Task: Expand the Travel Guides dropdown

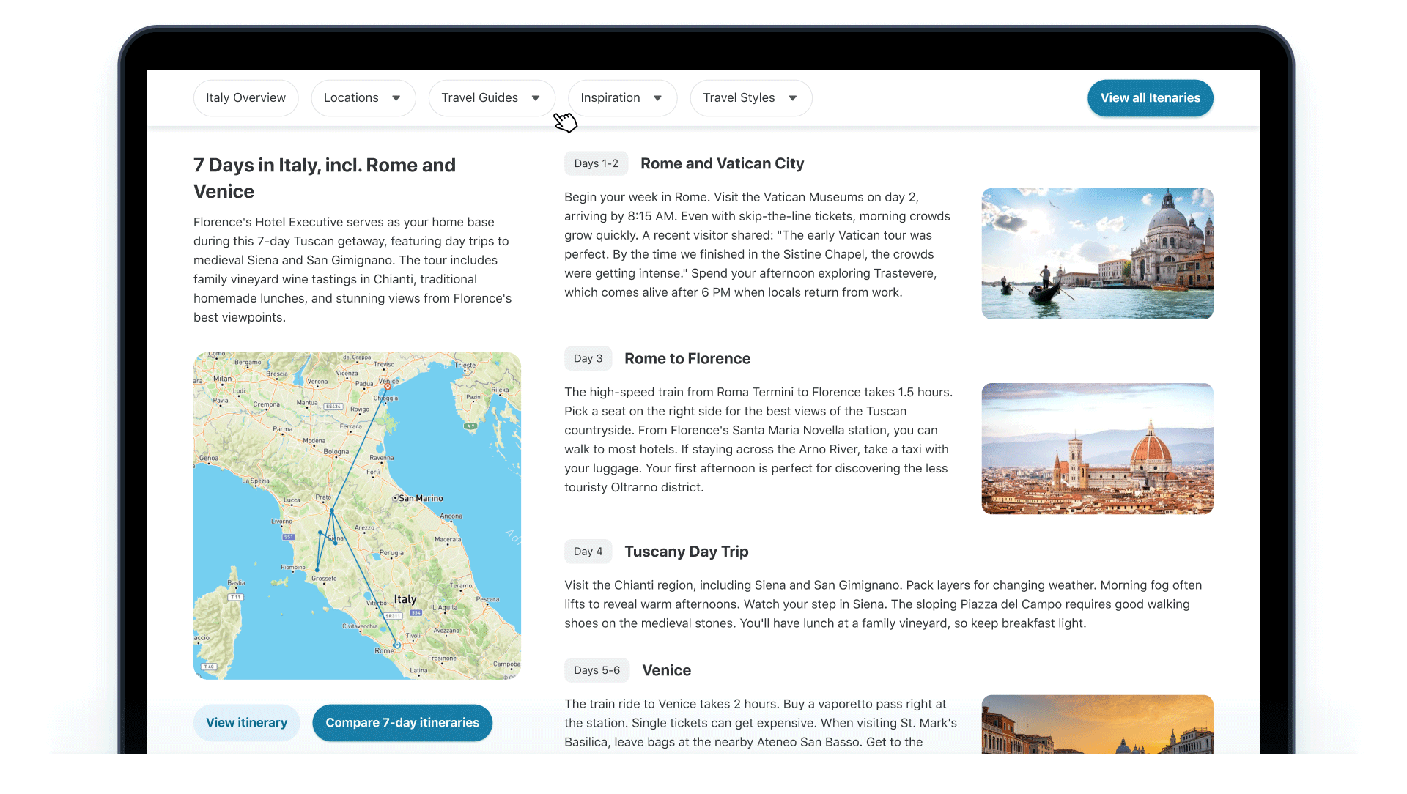Action: click(491, 98)
